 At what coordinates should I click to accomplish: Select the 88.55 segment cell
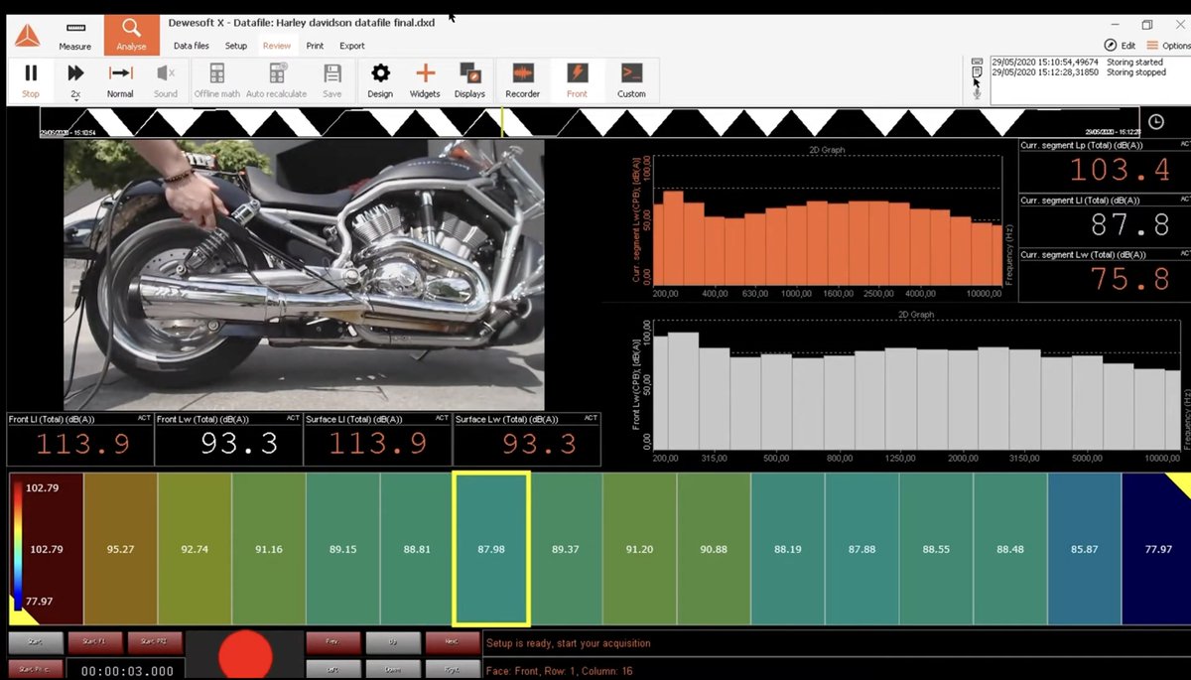(936, 549)
